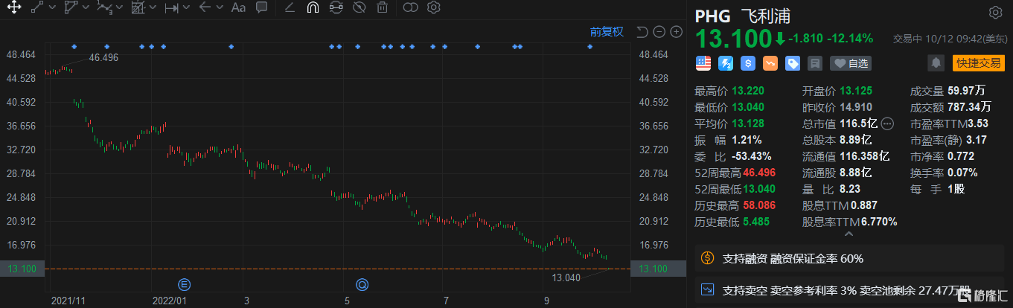The width and height of the screenshot is (1013, 308).
Task: Click the 飞利浦 company name
Action: 765,16
